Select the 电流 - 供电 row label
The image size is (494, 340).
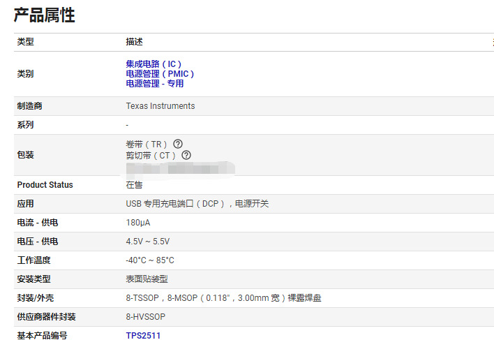pyautogui.click(x=38, y=223)
